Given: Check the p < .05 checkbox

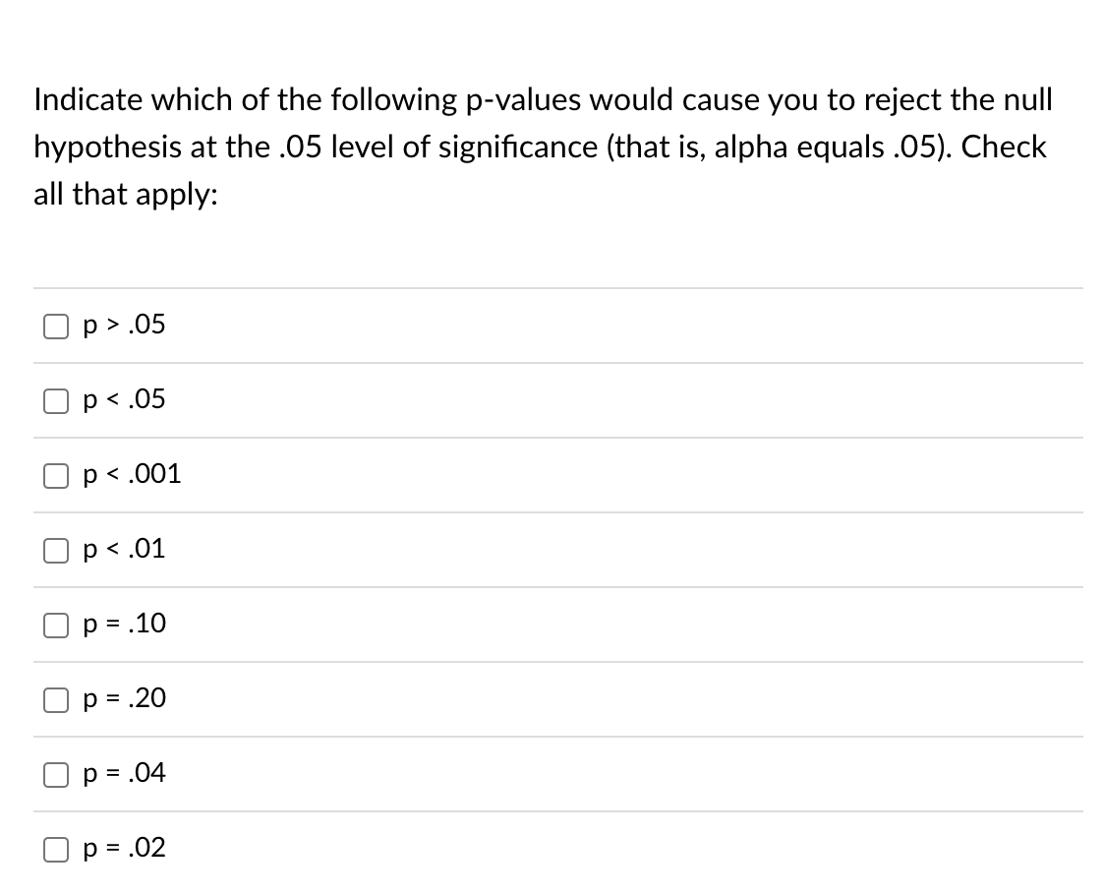Looking at the screenshot, I should click(x=55, y=400).
